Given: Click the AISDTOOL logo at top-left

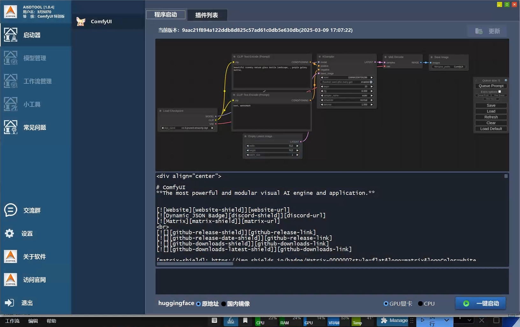Looking at the screenshot, I should [11, 11].
